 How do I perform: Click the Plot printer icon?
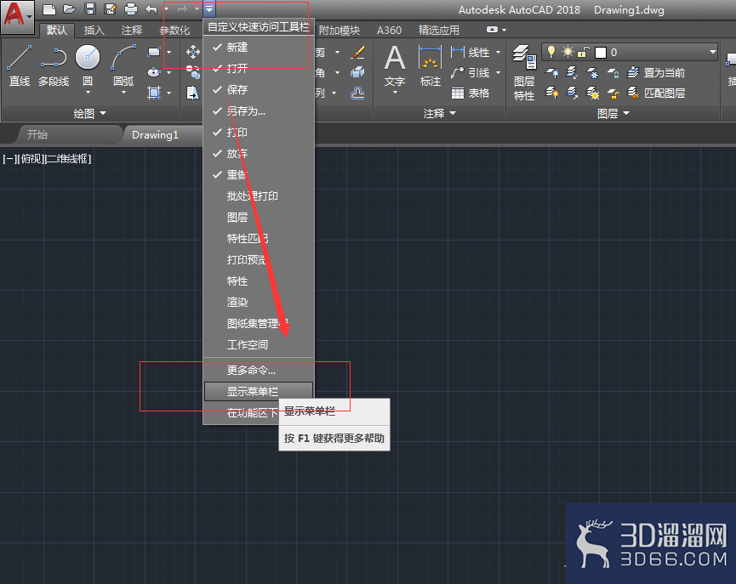[x=131, y=9]
